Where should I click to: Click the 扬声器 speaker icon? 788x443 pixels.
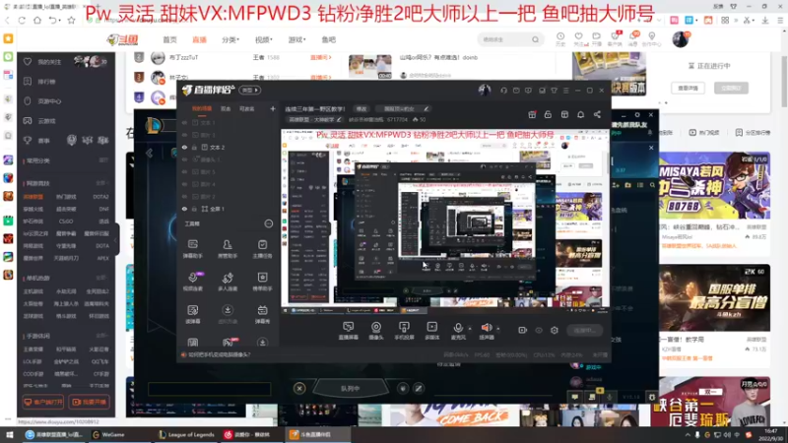pos(487,328)
